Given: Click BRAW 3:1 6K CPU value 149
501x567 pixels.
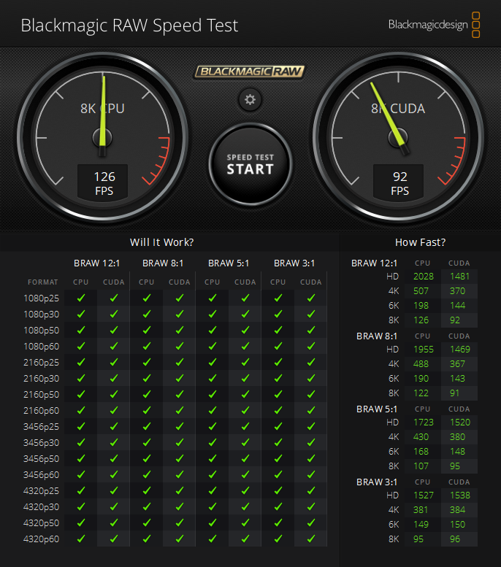Looking at the screenshot, I should (421, 525).
